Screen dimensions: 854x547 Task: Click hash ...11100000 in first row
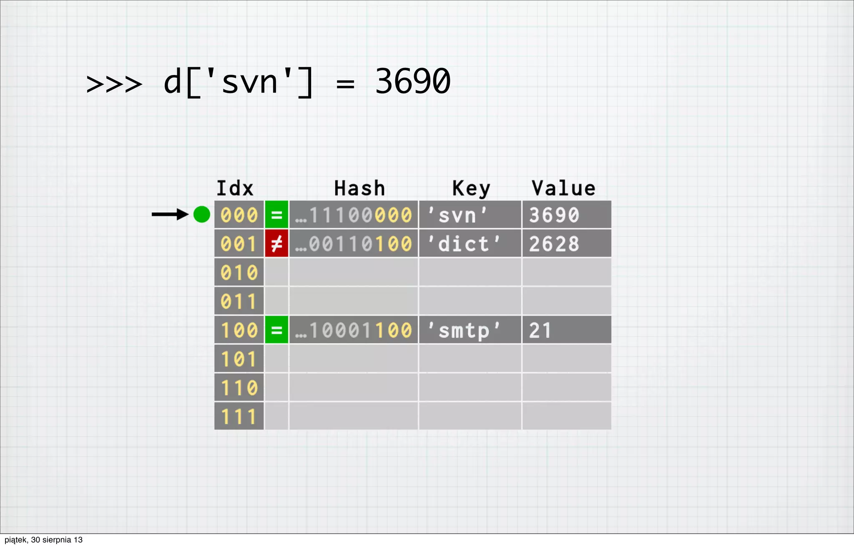click(354, 215)
